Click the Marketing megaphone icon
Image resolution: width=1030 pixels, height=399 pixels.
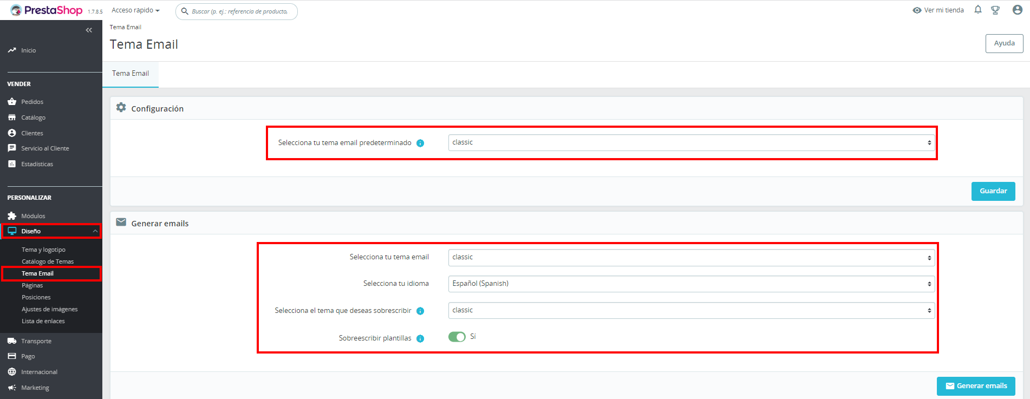click(x=12, y=388)
